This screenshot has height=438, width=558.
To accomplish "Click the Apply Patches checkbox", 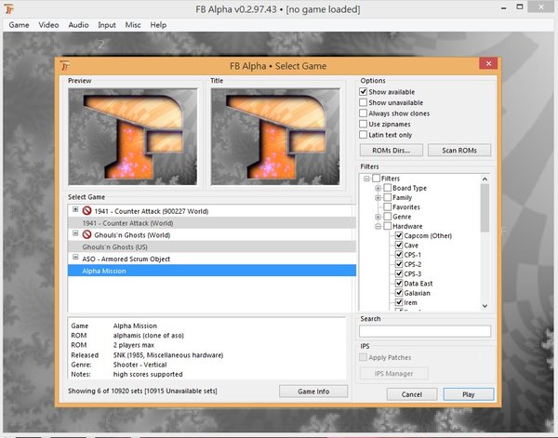I will tap(363, 357).
